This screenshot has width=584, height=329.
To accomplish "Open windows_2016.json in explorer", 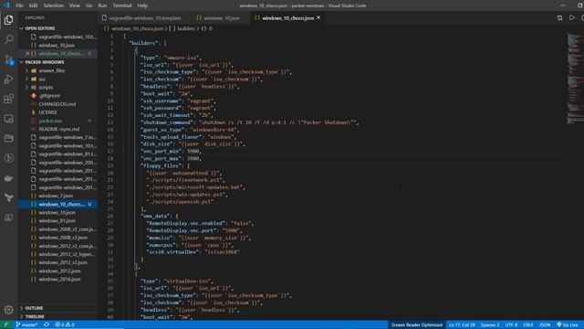I will point(58,279).
